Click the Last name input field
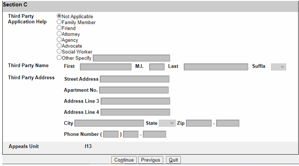The image size is (299, 166). 216,67
